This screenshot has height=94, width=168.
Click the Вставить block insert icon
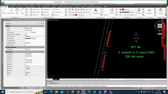pyautogui.click(x=112, y=11)
